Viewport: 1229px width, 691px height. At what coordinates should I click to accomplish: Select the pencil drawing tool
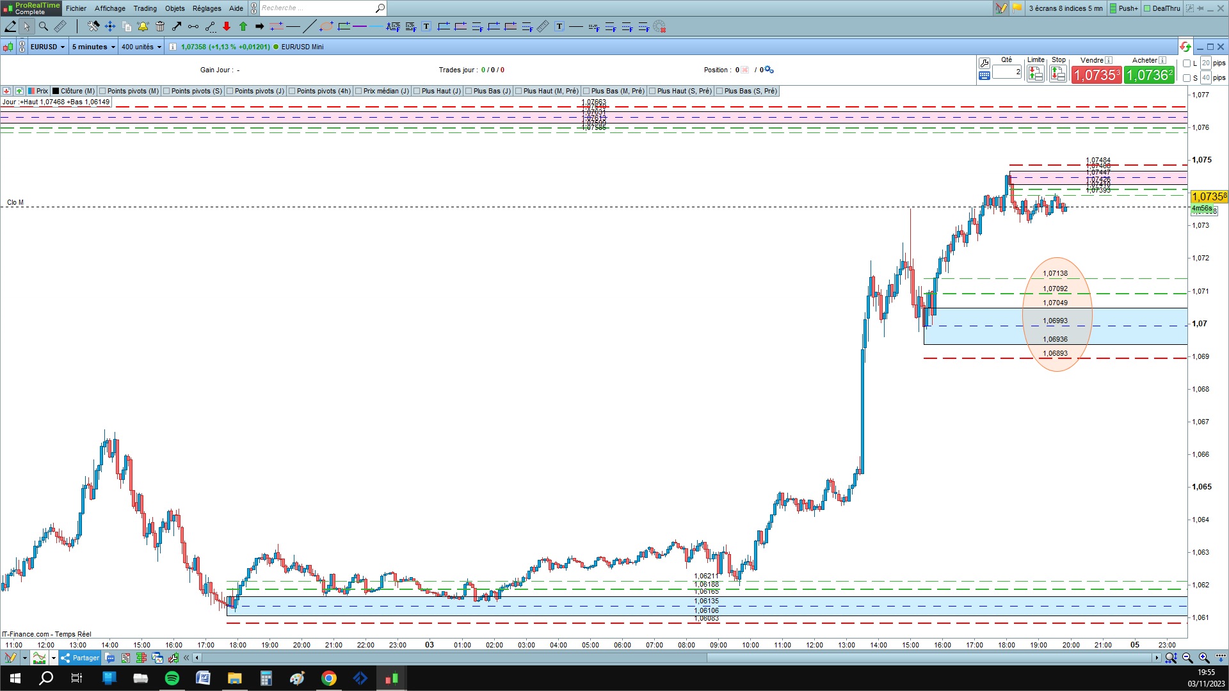click(x=10, y=26)
